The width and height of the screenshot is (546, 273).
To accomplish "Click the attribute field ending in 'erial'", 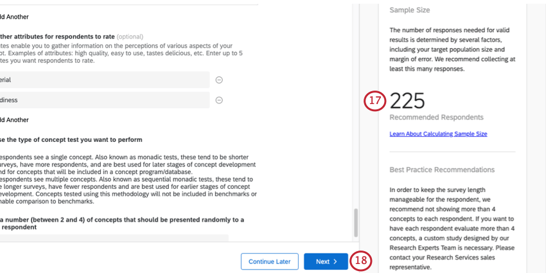I will pyautogui.click(x=103, y=80).
